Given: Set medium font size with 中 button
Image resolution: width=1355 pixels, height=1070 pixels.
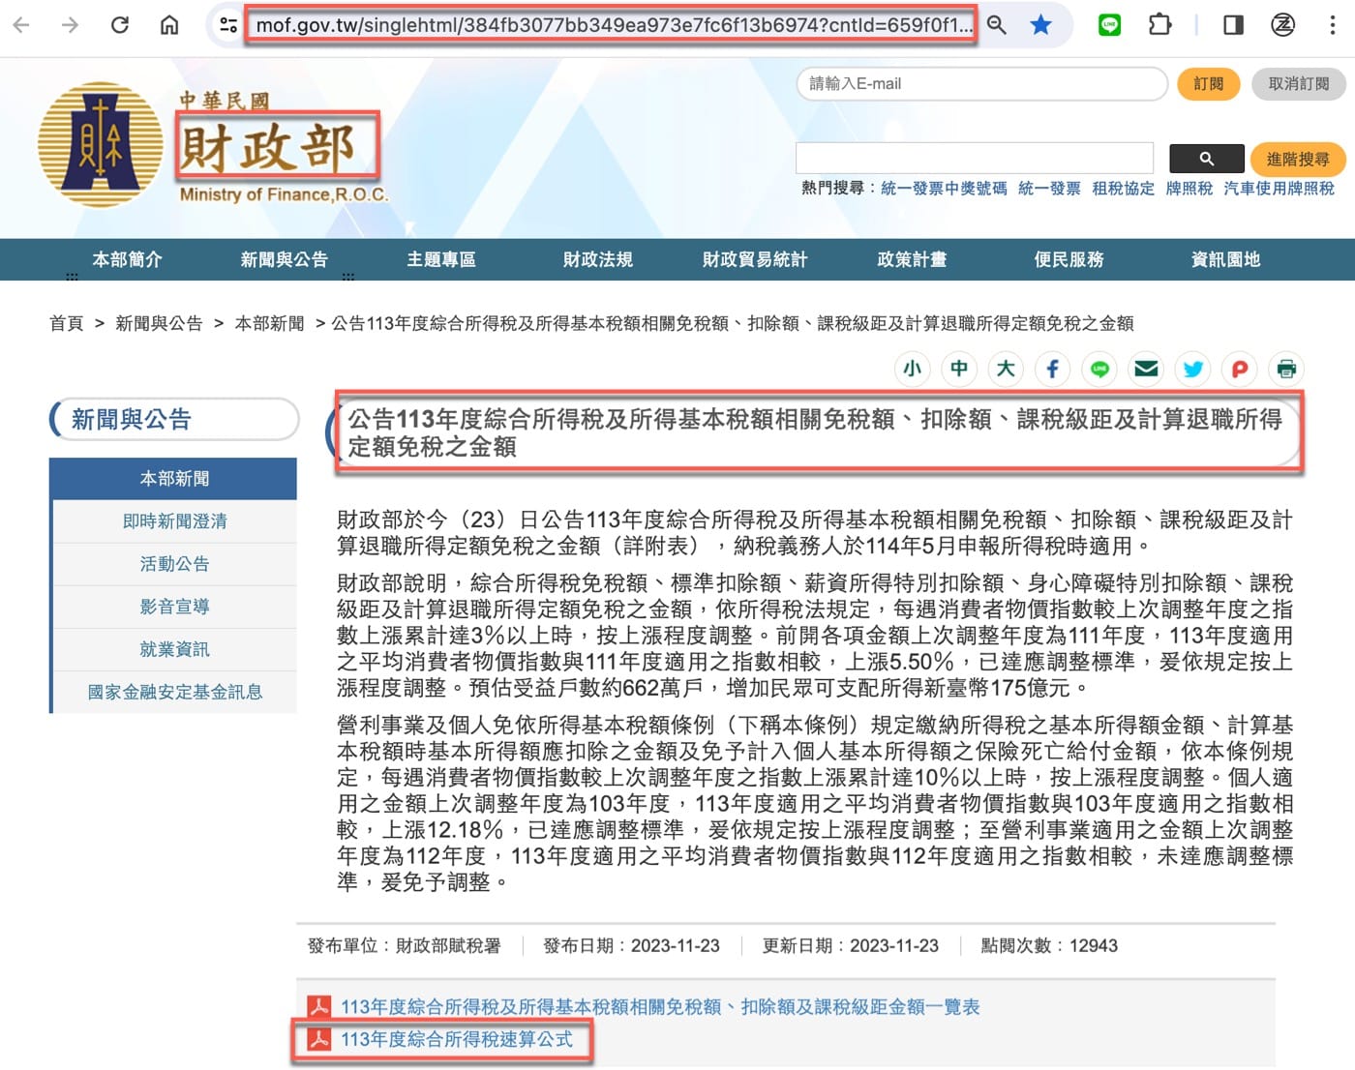Looking at the screenshot, I should tap(959, 369).
